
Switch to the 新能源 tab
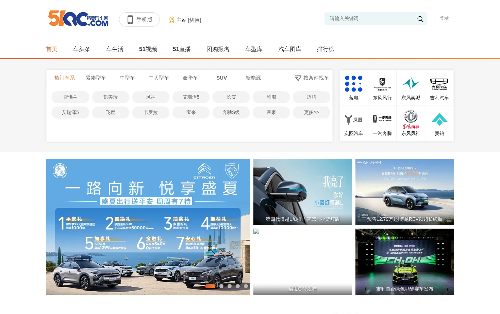click(x=253, y=78)
